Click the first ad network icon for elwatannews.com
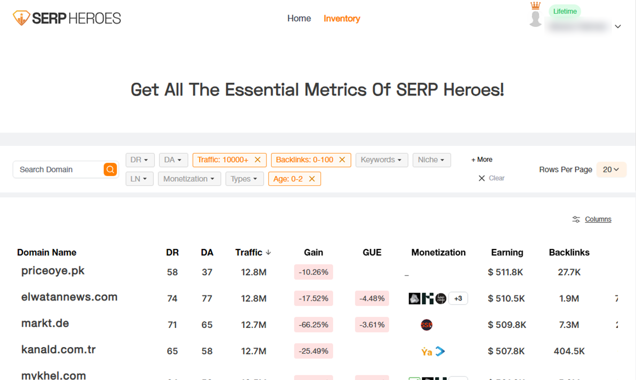This screenshot has width=636, height=380. pos(415,298)
